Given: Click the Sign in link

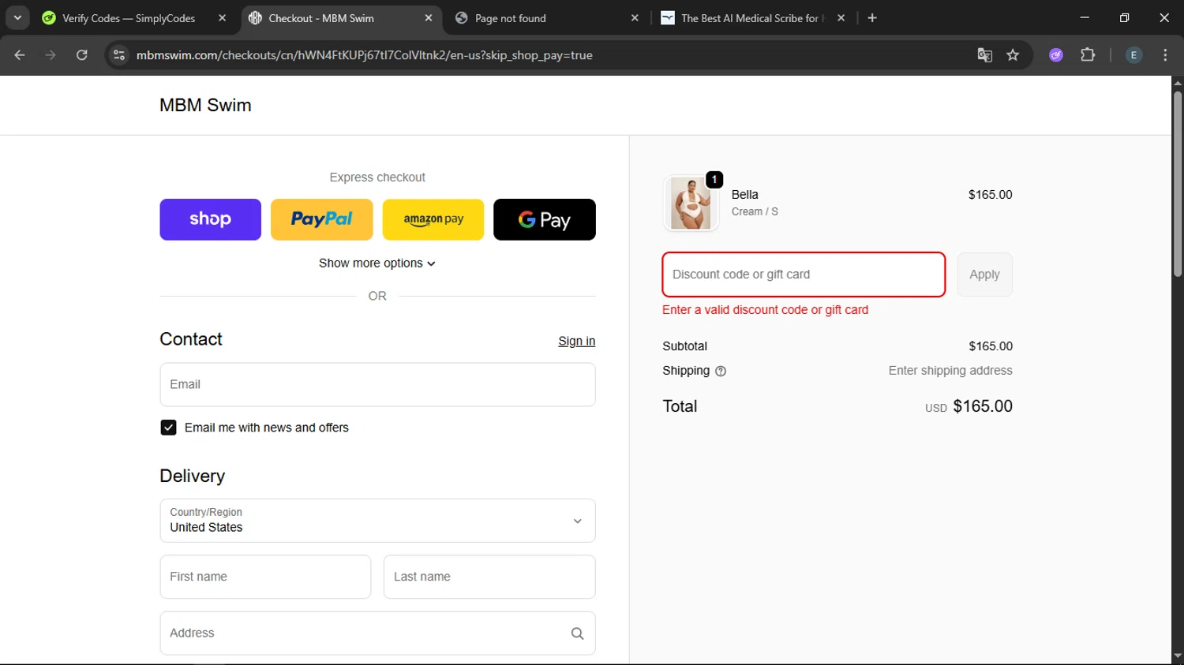Looking at the screenshot, I should click(577, 342).
